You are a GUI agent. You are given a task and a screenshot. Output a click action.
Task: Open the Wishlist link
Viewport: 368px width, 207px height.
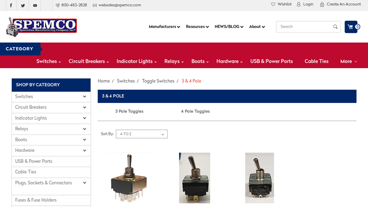pos(284,4)
